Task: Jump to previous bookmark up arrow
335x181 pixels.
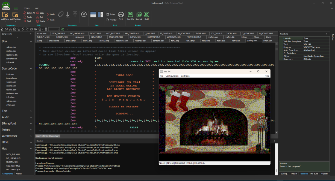Action: pyautogui.click(x=75, y=14)
